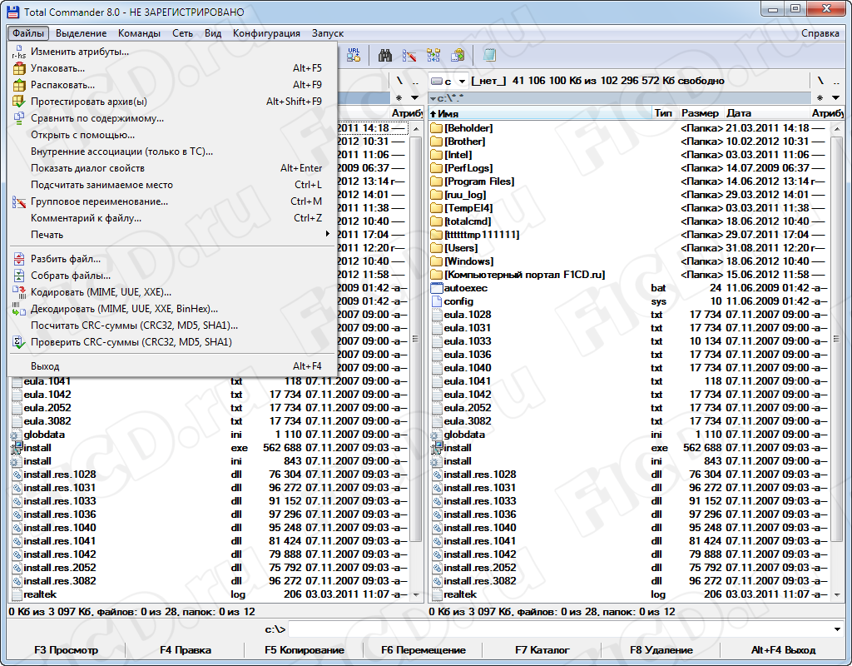The height and width of the screenshot is (666, 852).
Task: Open right panel directory history arrow
Action: coord(835,98)
